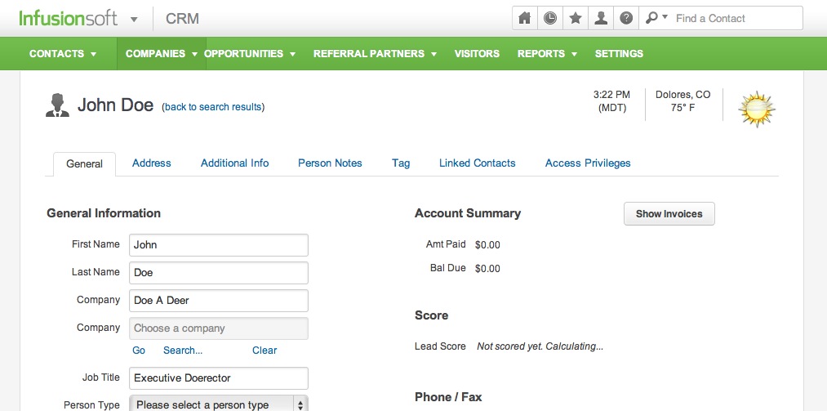Expand the Infusionsoft logo dropdown arrow

tap(134, 20)
